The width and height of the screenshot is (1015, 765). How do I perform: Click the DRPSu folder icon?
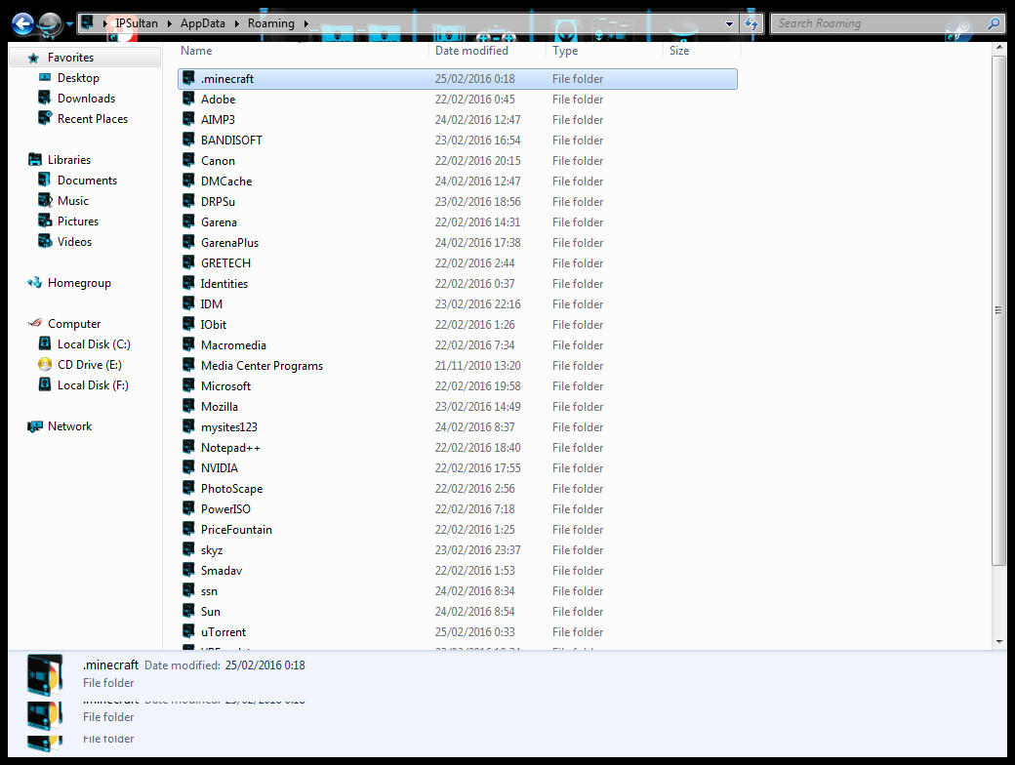[188, 201]
